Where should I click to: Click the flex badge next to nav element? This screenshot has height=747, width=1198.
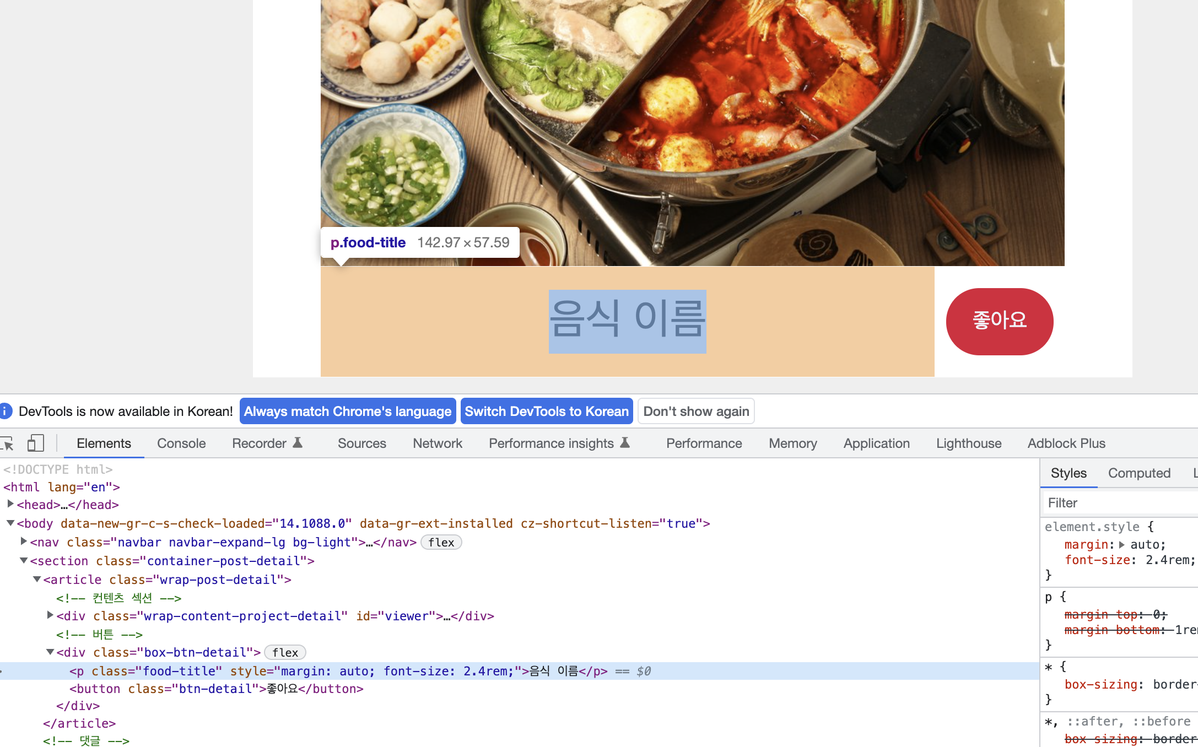441,542
